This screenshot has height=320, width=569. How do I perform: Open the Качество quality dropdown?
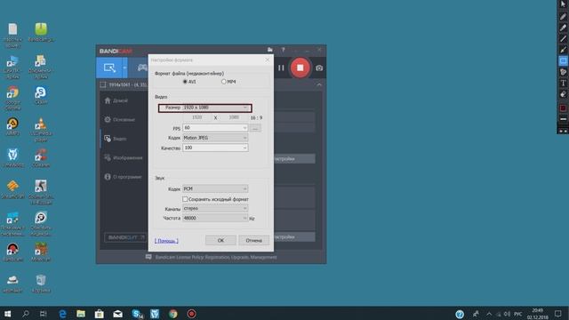(215, 148)
